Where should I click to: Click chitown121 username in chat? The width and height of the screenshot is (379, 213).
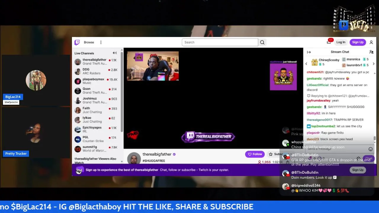(x=315, y=72)
